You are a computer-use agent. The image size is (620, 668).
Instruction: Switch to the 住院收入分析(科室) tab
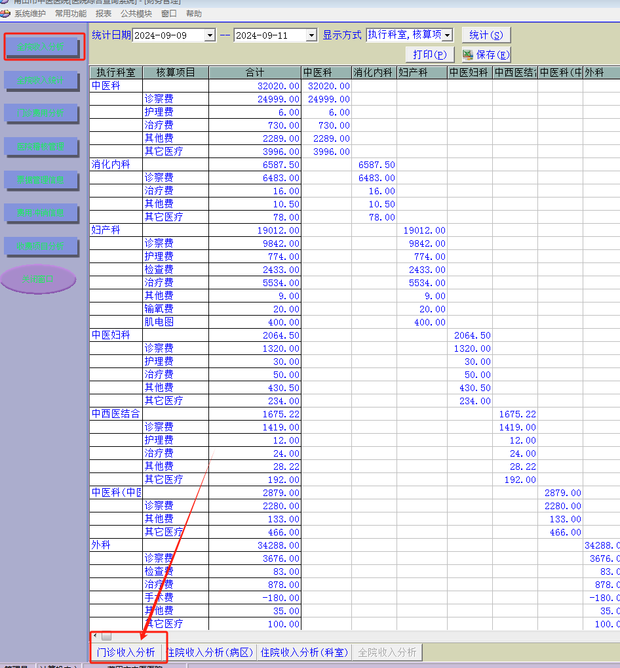click(x=304, y=652)
